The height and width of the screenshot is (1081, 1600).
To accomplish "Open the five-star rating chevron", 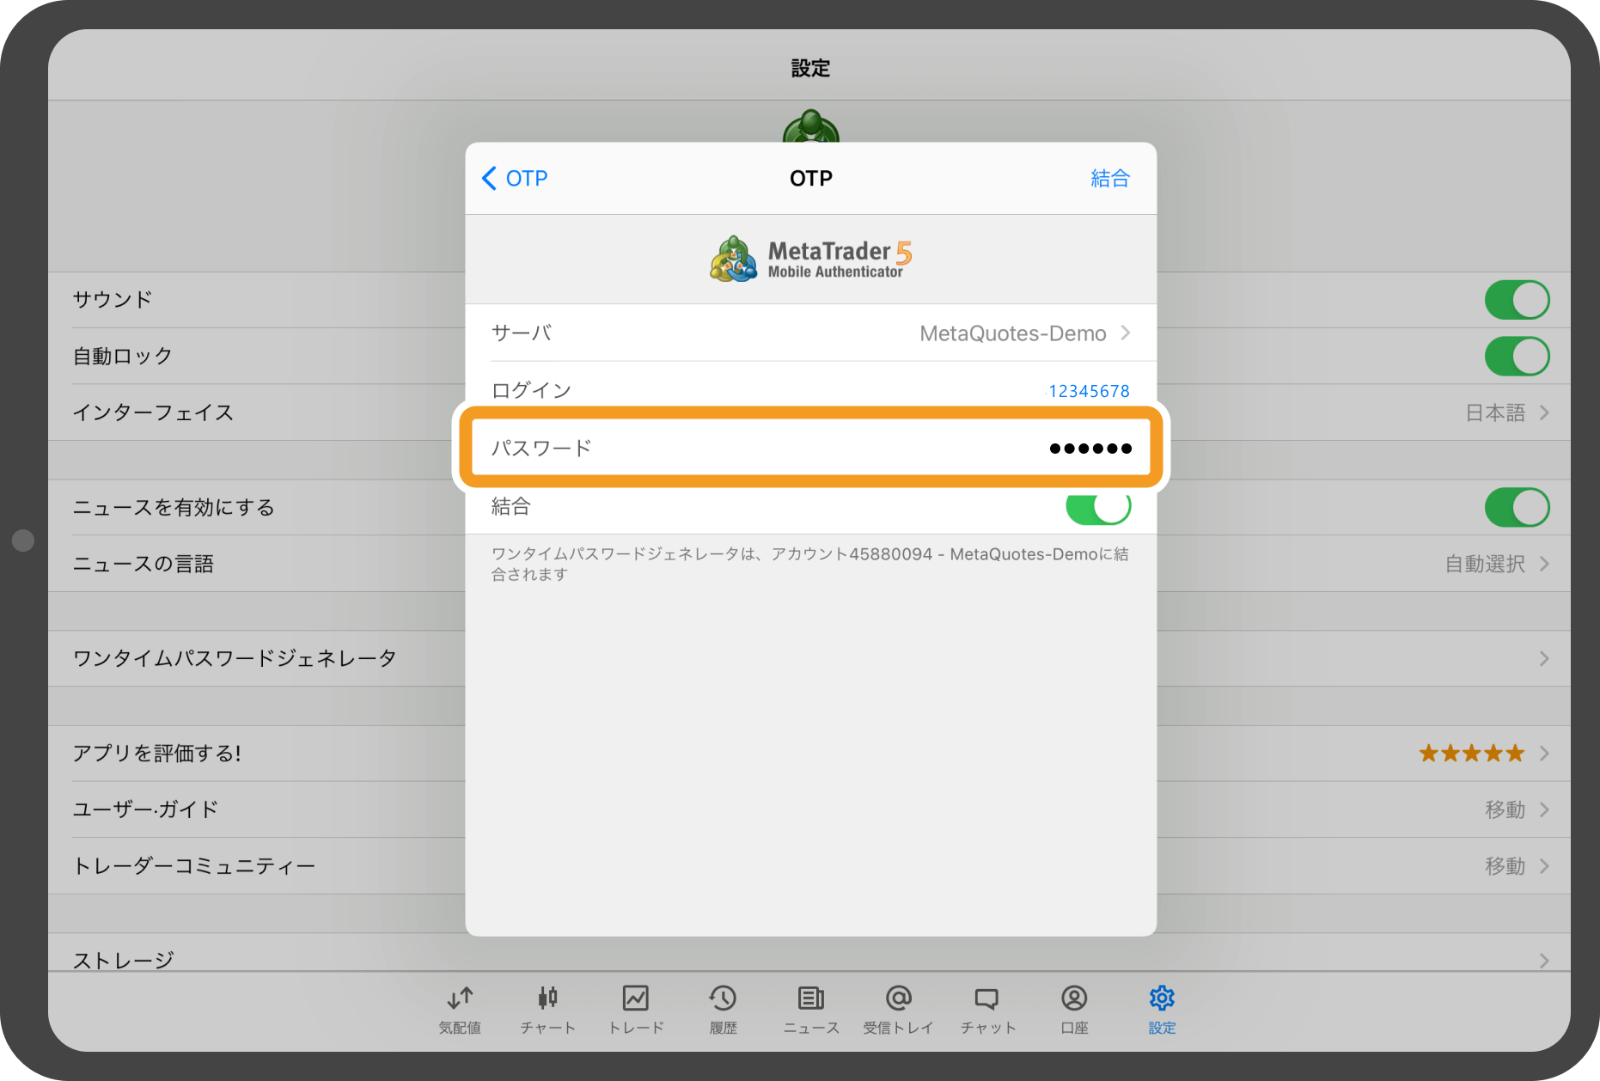I will point(1544,753).
